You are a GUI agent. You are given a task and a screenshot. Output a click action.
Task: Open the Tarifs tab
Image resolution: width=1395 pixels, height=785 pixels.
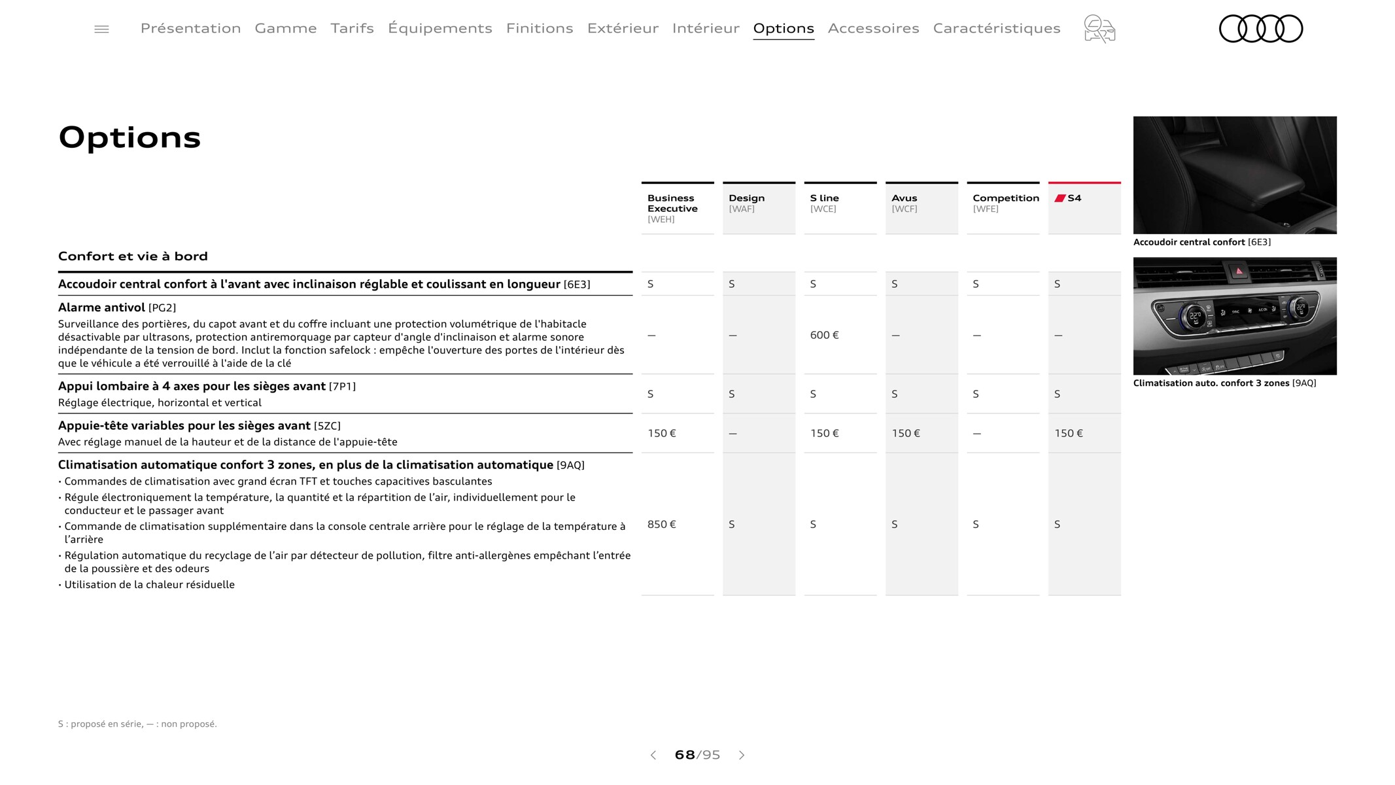coord(352,28)
